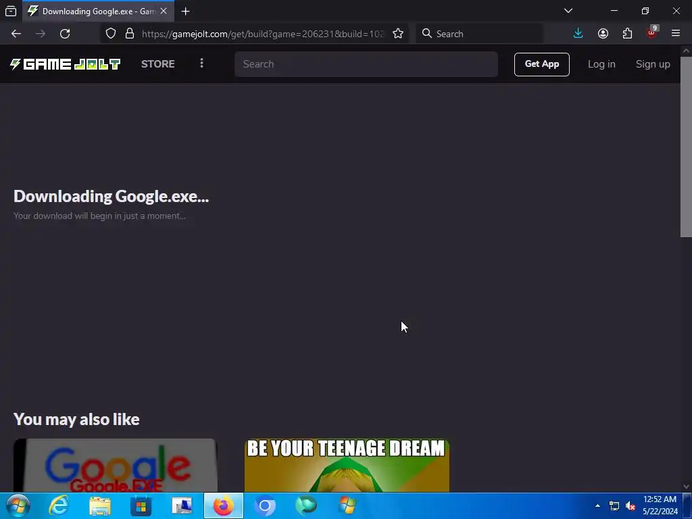Open tracking protection shield icon
This screenshot has height=519, width=692.
coord(111,34)
